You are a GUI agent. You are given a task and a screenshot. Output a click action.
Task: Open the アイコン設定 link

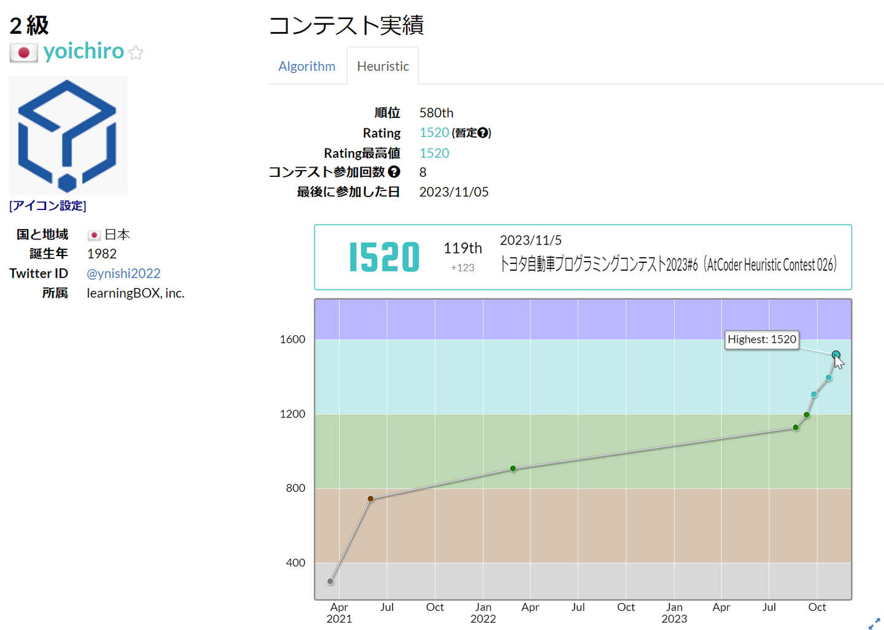(x=48, y=206)
